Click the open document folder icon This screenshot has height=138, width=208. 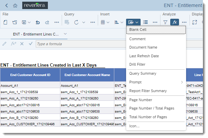(x=15, y=22)
